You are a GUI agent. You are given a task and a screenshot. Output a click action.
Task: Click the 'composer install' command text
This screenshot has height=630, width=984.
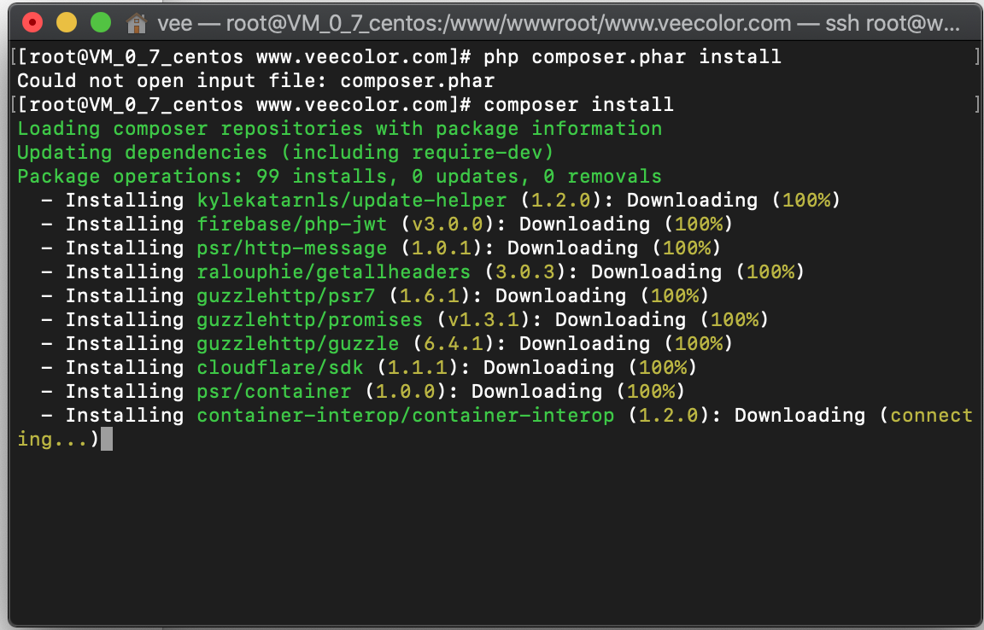(578, 105)
